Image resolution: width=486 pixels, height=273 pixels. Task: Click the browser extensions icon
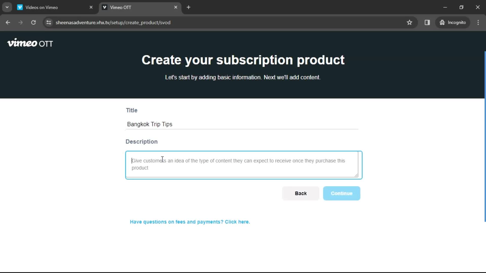click(428, 22)
